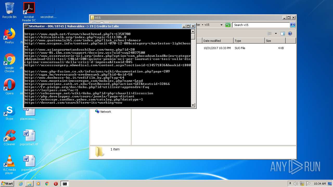Open SiteHunter console window system menu icon
The height and width of the screenshot is (187, 333).
[x=26, y=26]
